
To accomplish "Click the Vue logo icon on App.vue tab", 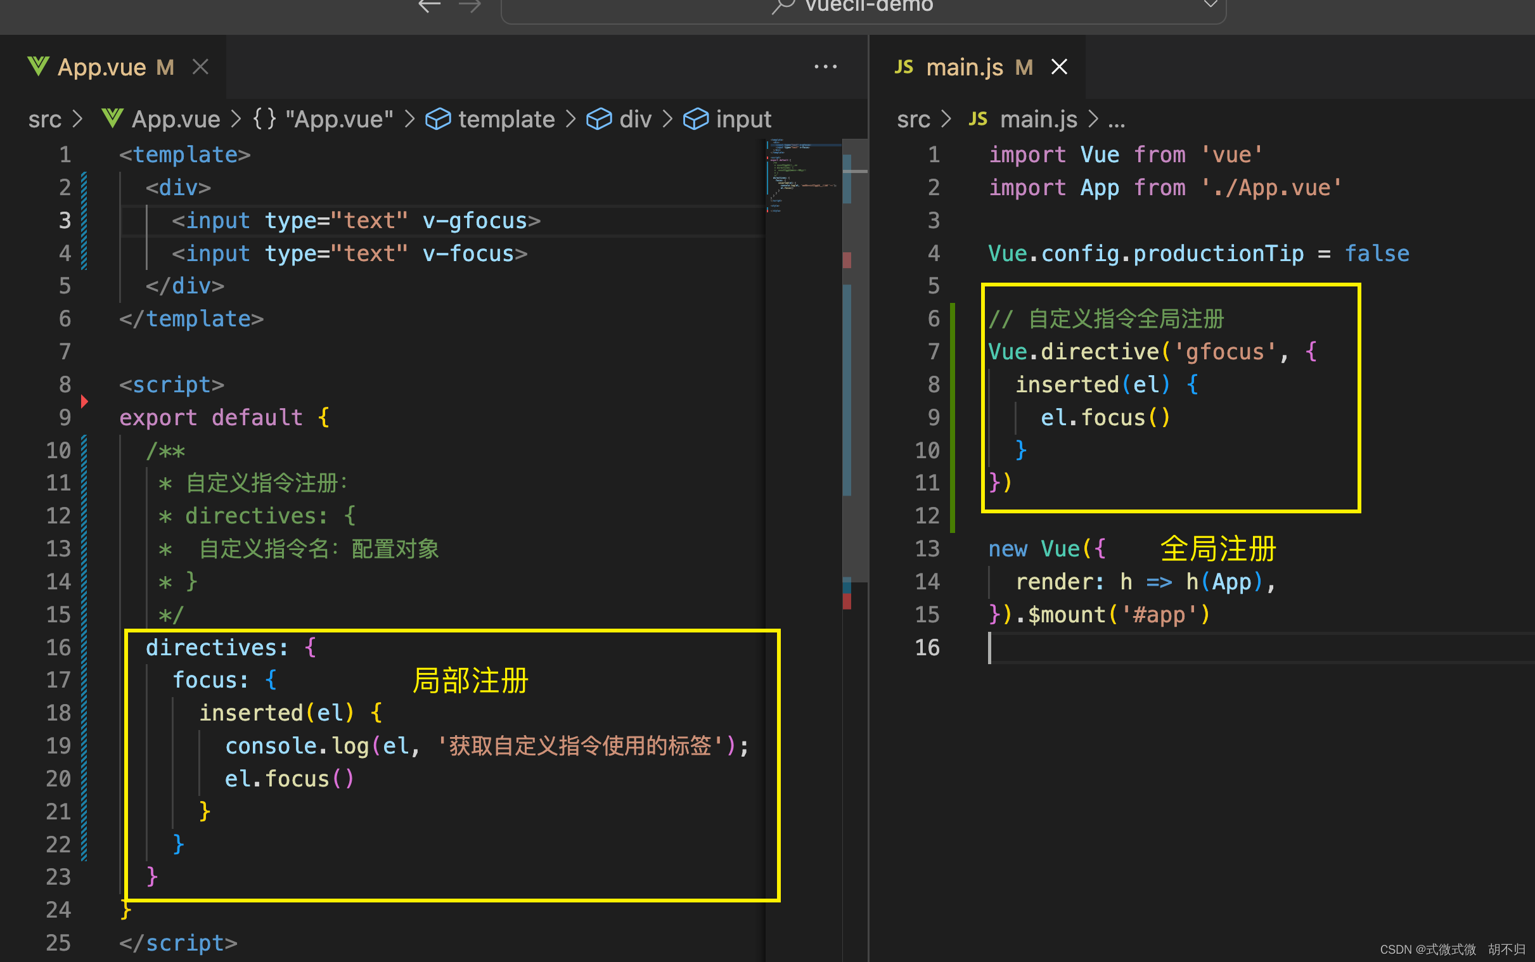I will coord(37,65).
